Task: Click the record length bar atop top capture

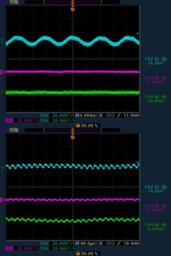Action: (72, 2)
